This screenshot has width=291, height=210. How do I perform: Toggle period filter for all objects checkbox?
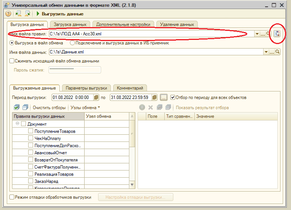[173, 97]
